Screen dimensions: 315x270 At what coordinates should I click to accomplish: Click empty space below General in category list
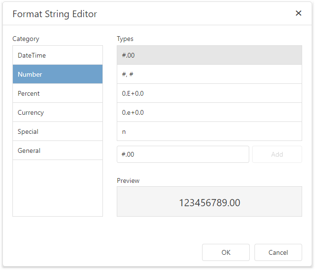(x=57, y=188)
